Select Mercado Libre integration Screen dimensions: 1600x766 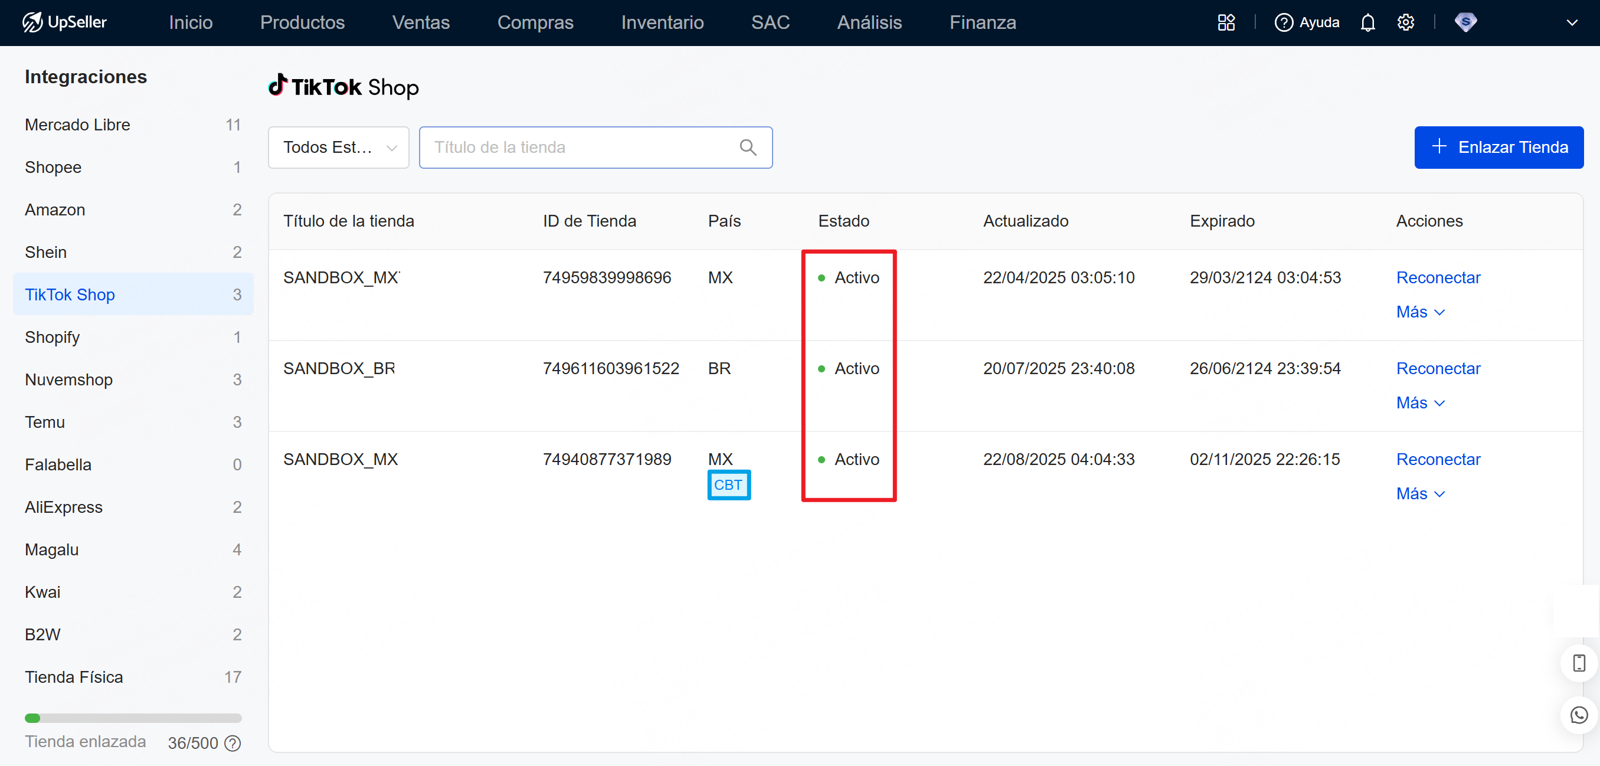133,125
